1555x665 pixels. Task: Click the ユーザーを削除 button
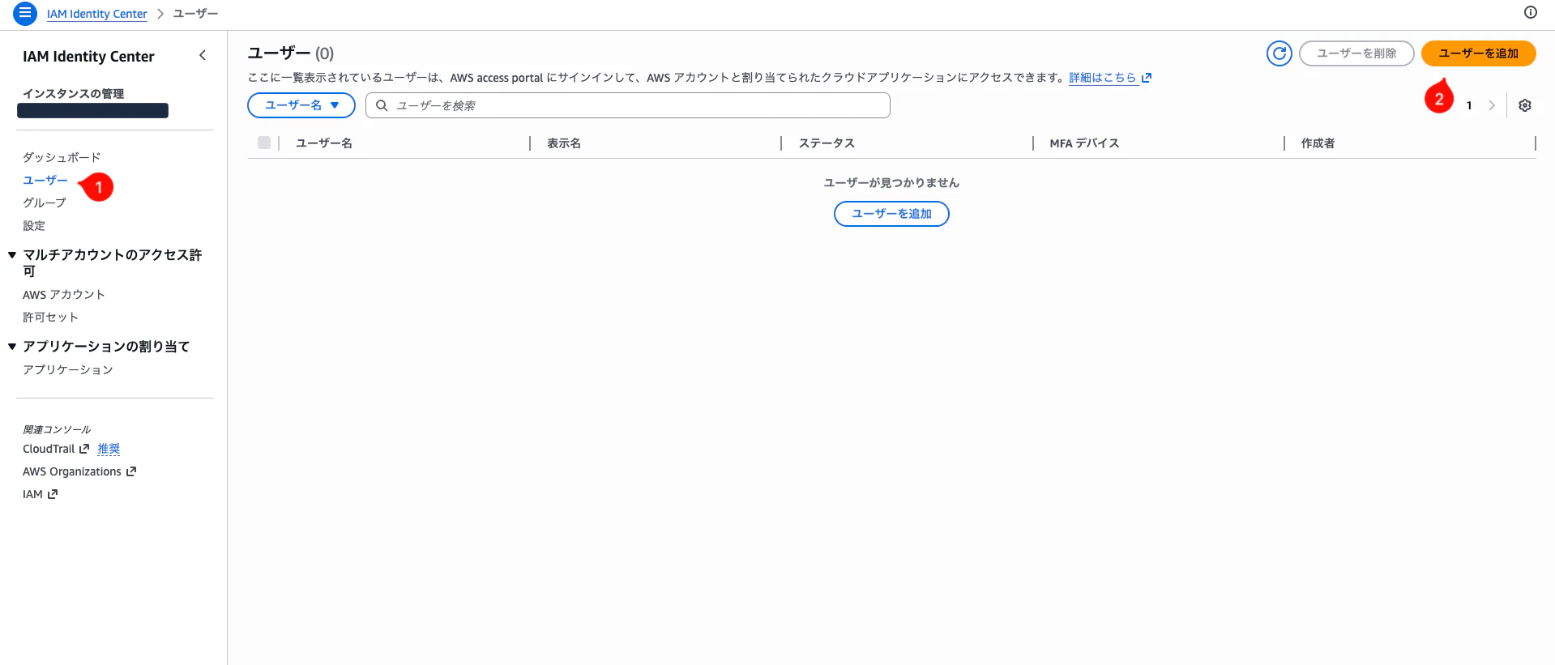click(1356, 53)
